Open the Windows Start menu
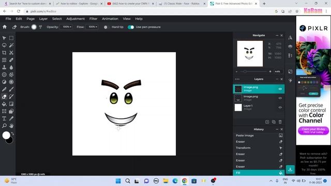Image resolution: width=331 pixels, height=186 pixels. click(118, 181)
